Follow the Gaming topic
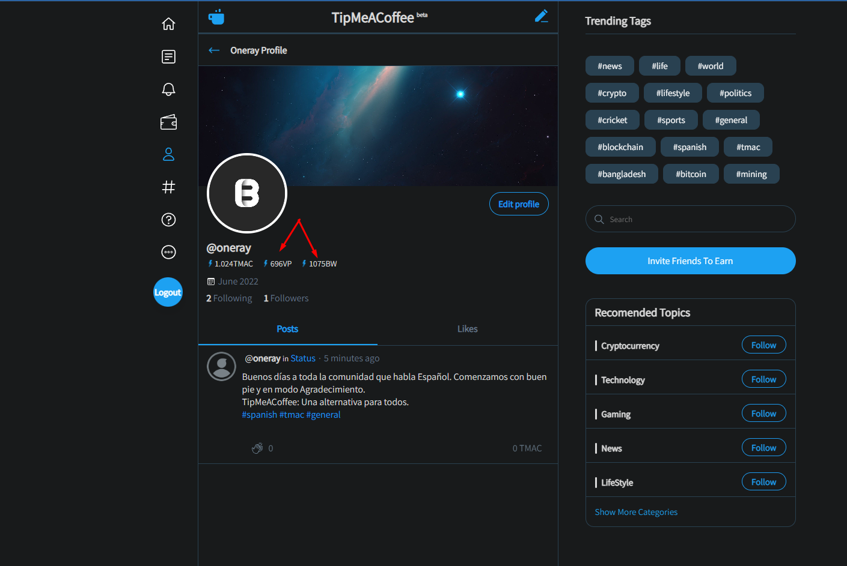The image size is (847, 566). coord(763,414)
